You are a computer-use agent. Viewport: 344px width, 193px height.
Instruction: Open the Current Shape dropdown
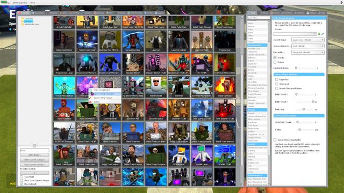308,40
